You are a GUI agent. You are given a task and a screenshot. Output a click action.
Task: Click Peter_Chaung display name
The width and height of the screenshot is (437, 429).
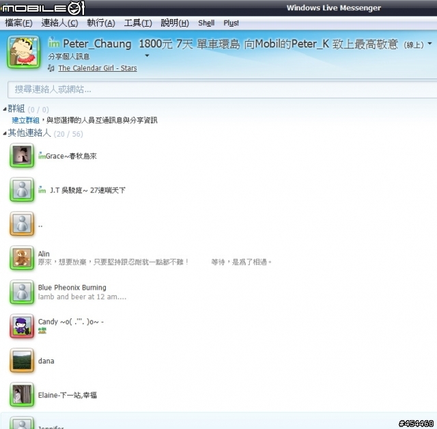point(97,44)
